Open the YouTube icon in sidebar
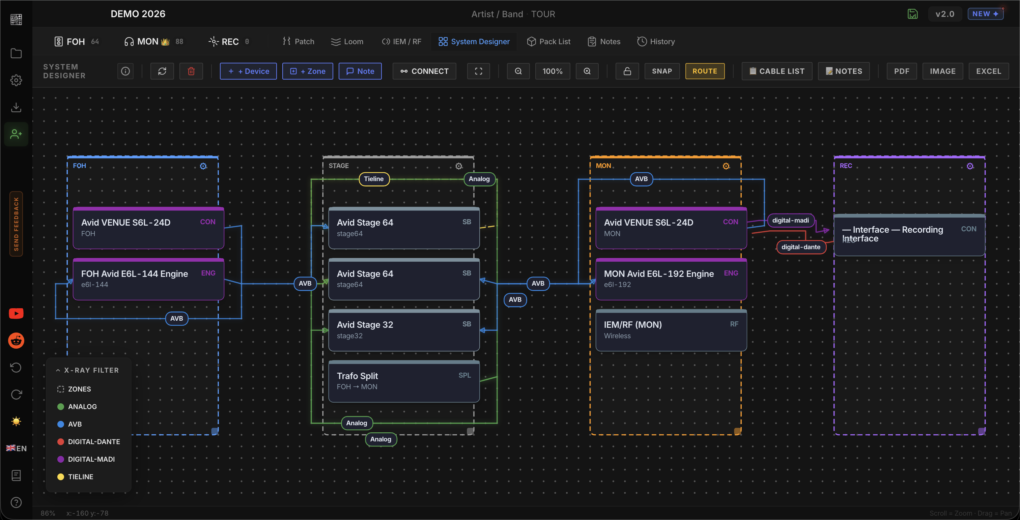The image size is (1020, 520). (x=16, y=313)
